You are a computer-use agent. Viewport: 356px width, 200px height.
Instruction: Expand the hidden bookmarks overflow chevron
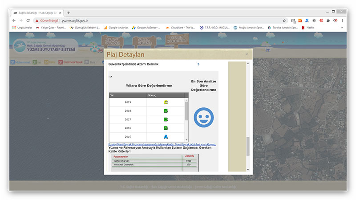[x=342, y=28]
